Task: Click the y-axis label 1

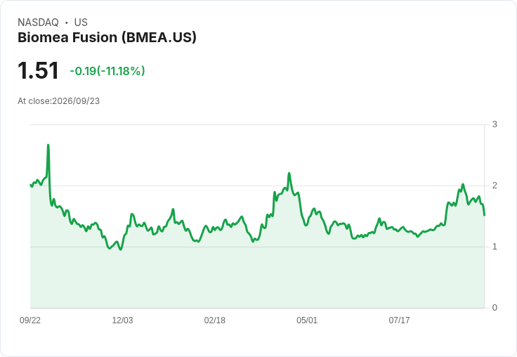Action: click(x=495, y=247)
